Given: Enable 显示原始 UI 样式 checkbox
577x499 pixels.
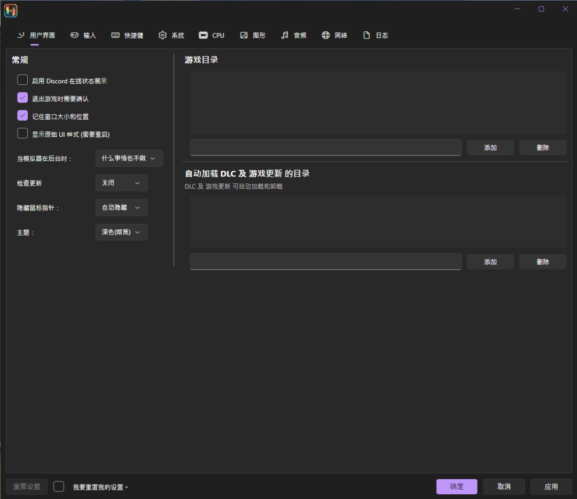Looking at the screenshot, I should (22, 134).
